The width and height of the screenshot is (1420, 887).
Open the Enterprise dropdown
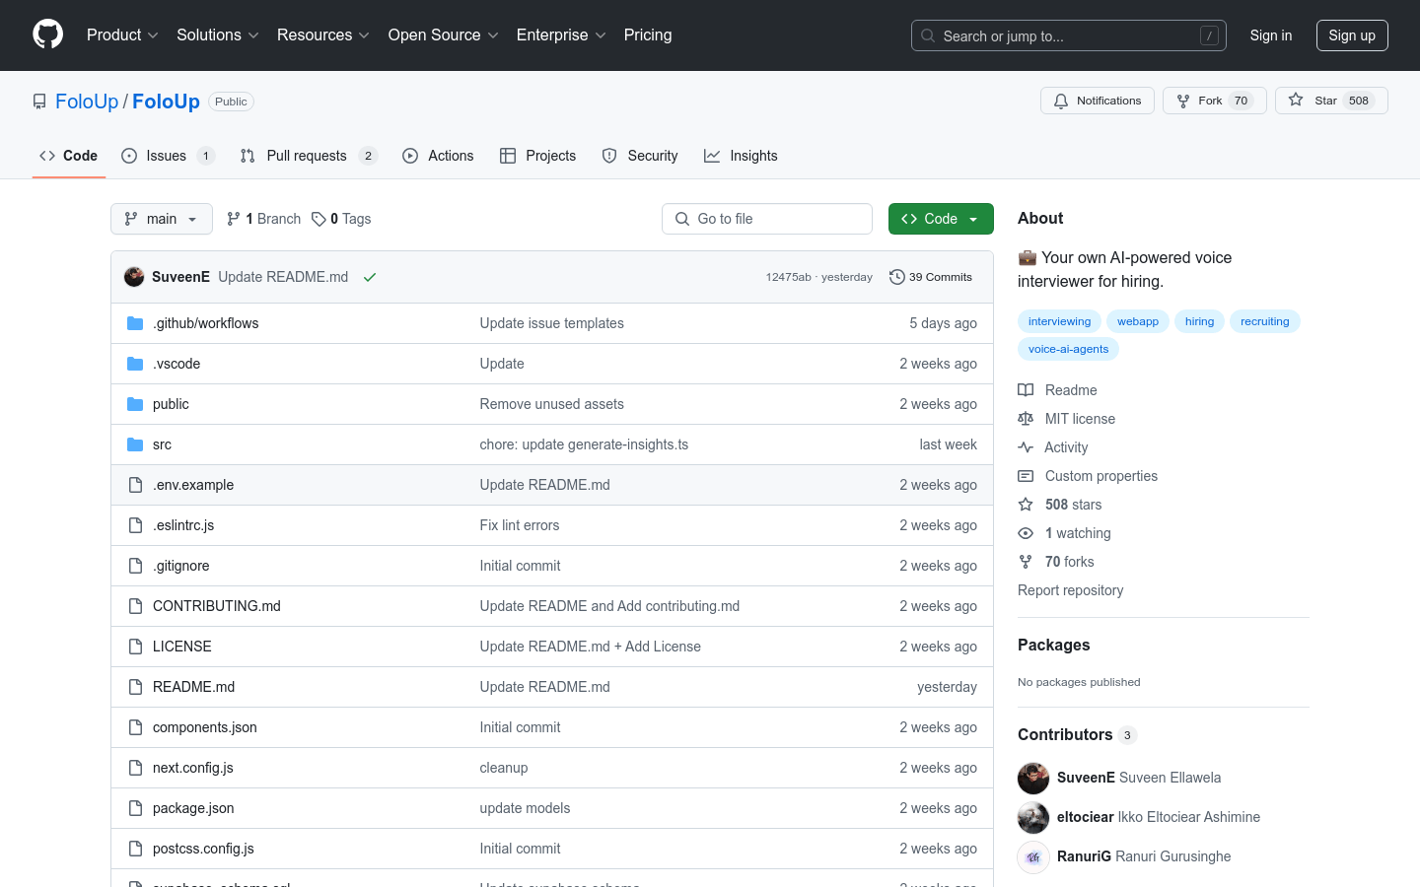pos(561,34)
